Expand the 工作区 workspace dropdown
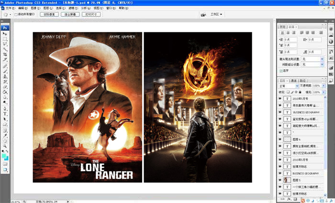 click(x=217, y=14)
